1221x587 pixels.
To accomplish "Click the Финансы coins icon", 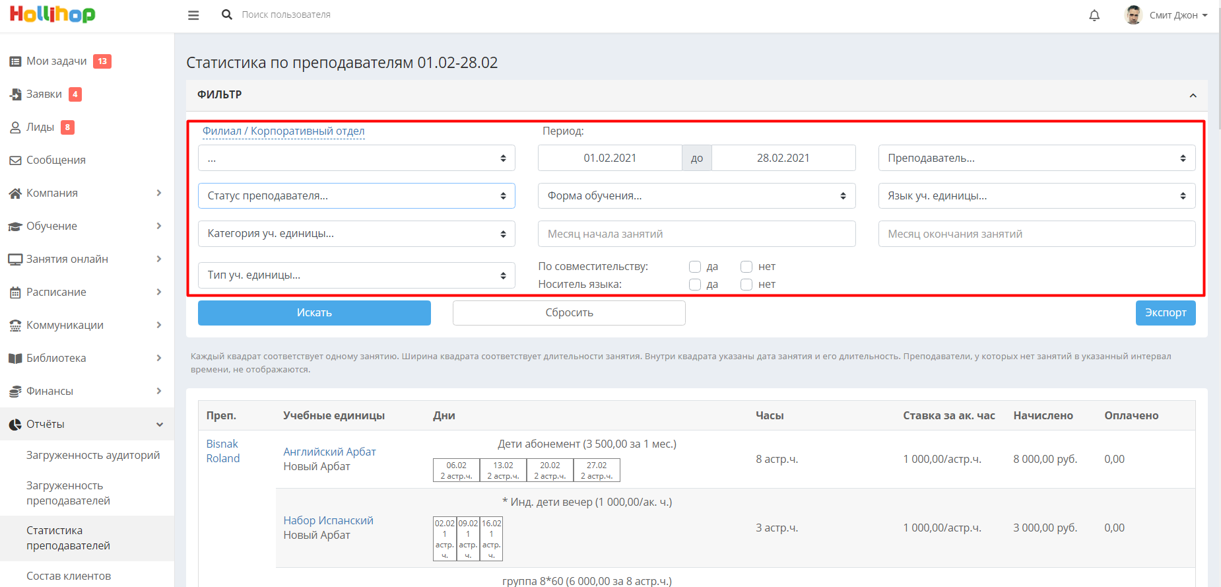I will [x=15, y=392].
